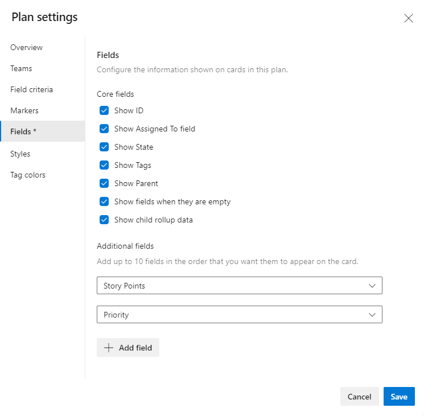Viewport: 424px width, 416px height.
Task: Click the Add field button
Action: pos(128,347)
